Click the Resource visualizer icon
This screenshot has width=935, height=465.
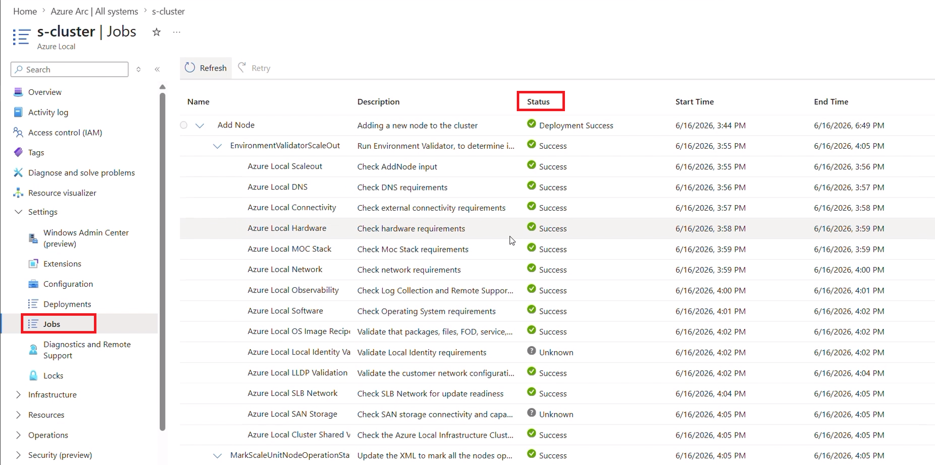(18, 193)
